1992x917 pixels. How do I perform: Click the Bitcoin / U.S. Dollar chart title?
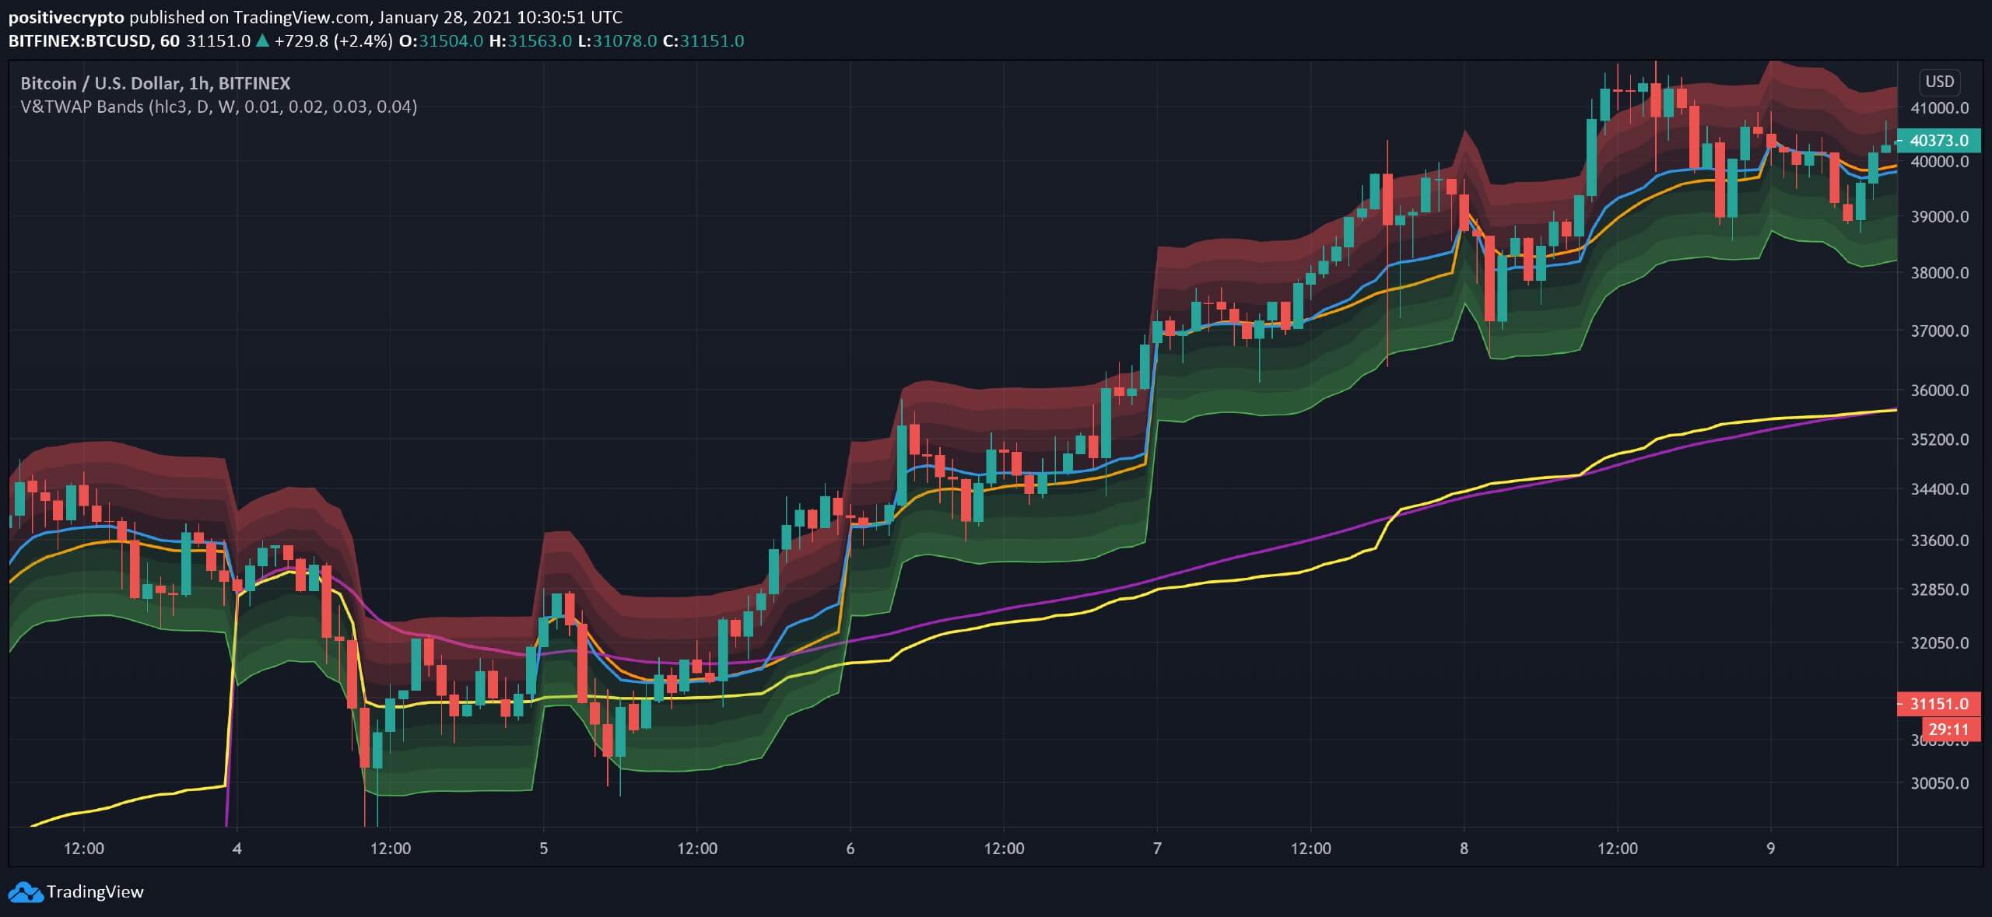coord(156,83)
